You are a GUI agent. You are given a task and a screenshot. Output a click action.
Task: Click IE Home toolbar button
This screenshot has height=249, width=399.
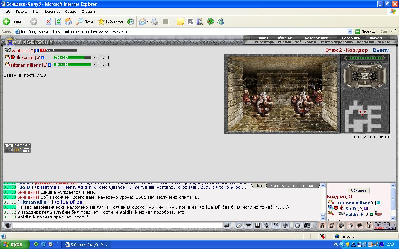(x=68, y=21)
